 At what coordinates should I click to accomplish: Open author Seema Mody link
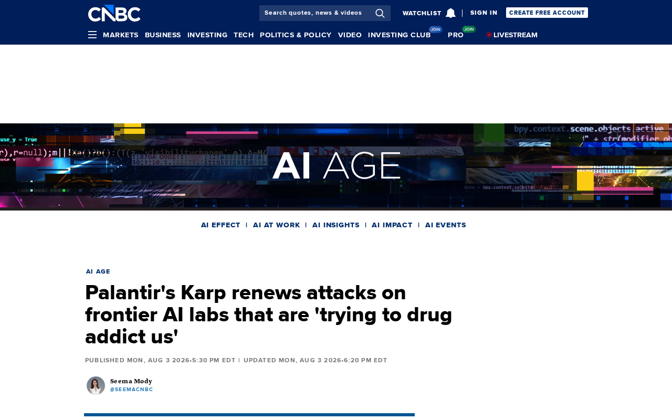coord(131,381)
